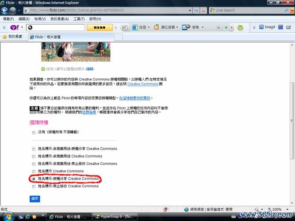The image size is (295, 221).
Task: Click the Snagit editor icon at toolbar end
Action: click(x=288, y=27)
